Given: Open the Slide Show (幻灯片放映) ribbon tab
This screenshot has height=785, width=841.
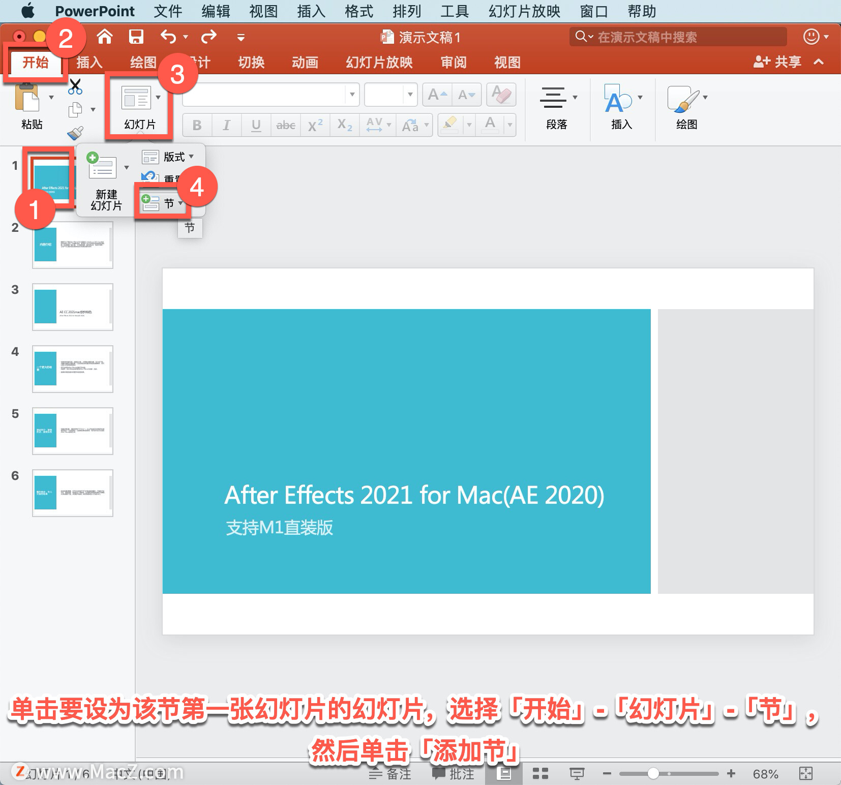Looking at the screenshot, I should pyautogui.click(x=379, y=62).
